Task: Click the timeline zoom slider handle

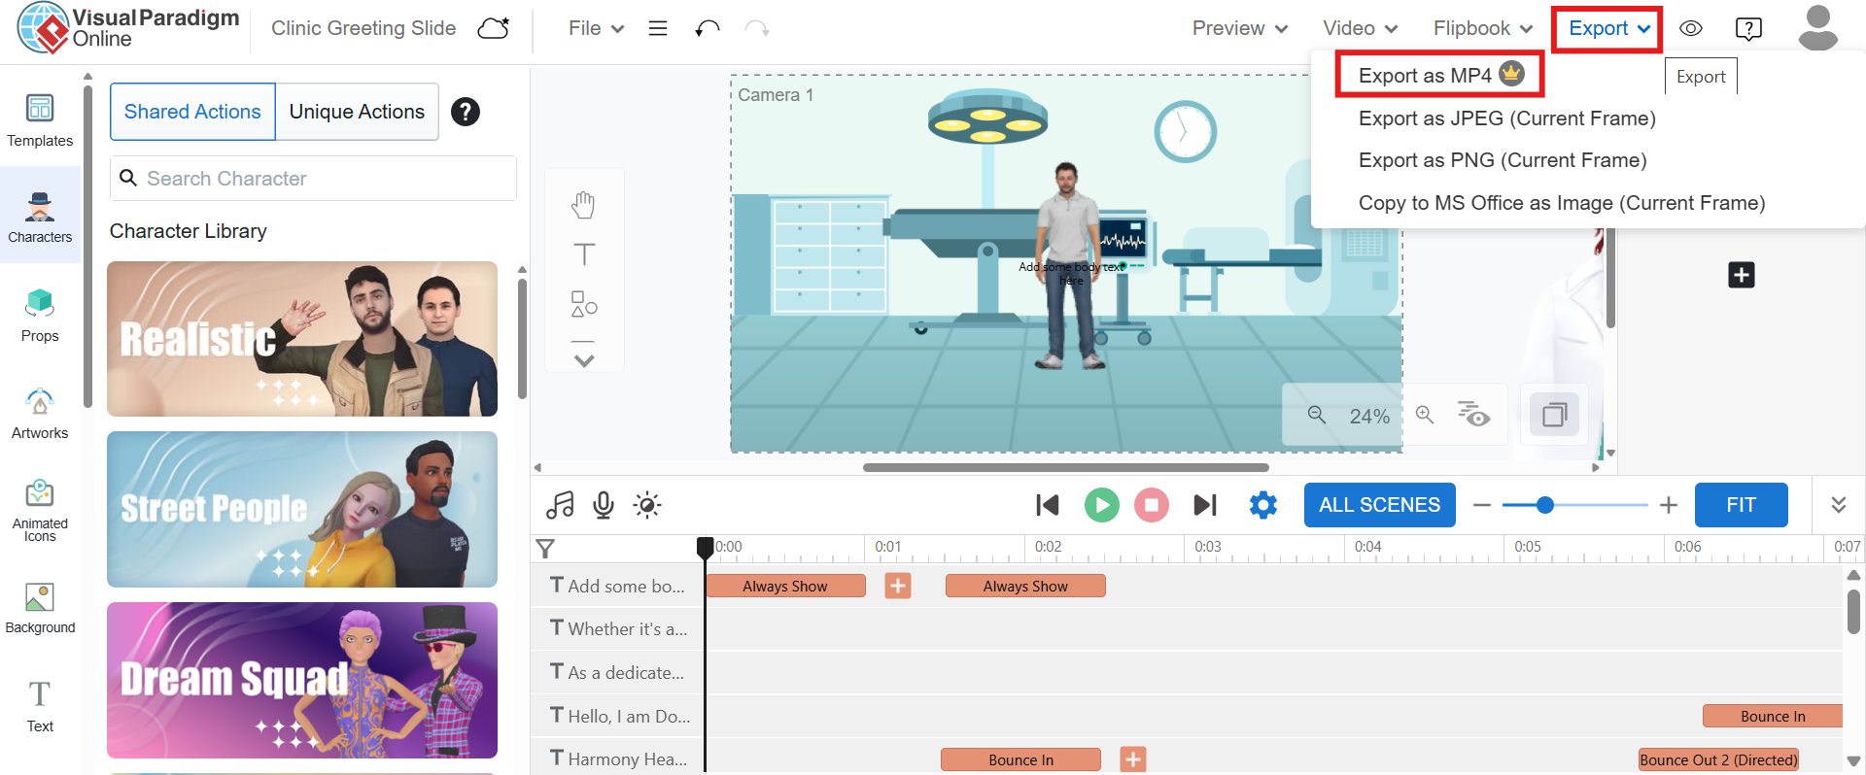Action: coord(1545,505)
